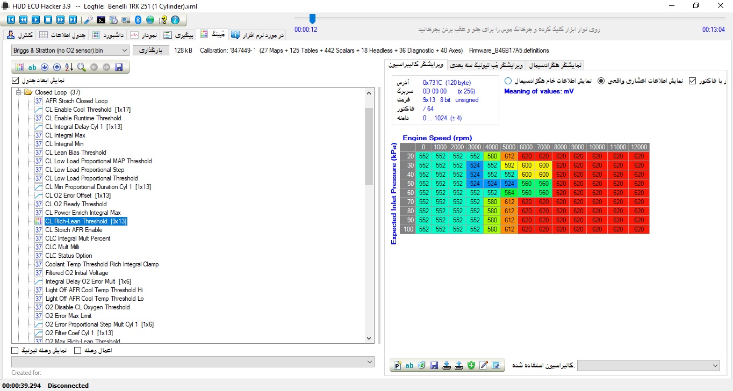Open the empty dropdown below the tree
Screen dimensions: 733x391
193,362
